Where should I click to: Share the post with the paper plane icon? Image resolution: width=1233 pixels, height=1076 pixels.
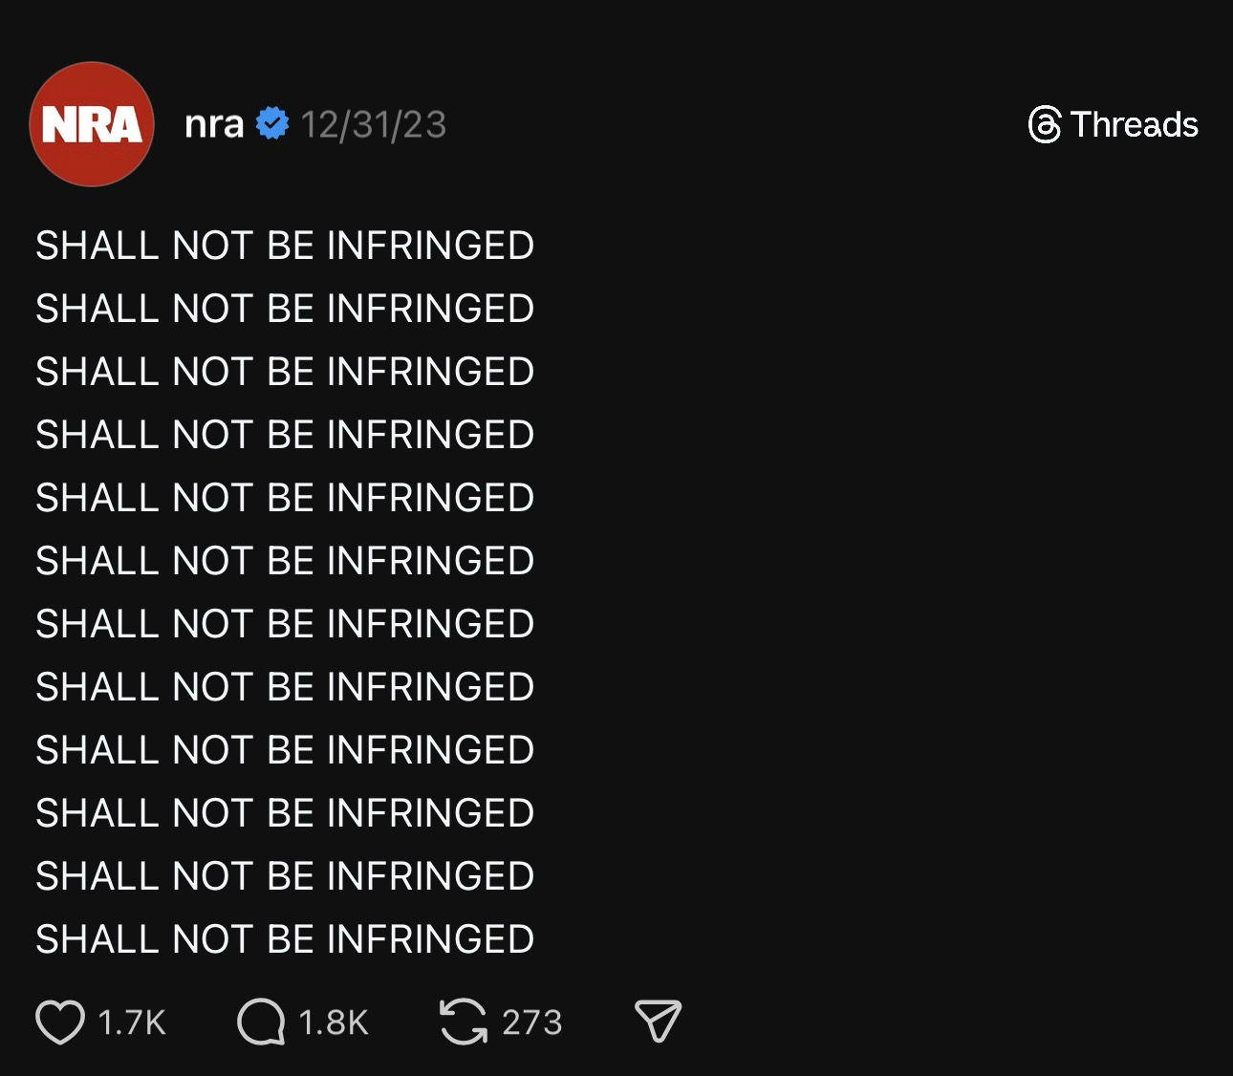point(659,1022)
